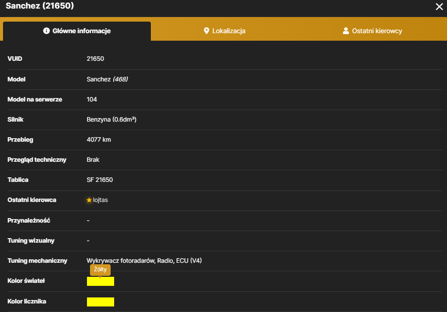447x312 pixels.
Task: Click the yellow Kolor licznika swatch
Action: 101,302
